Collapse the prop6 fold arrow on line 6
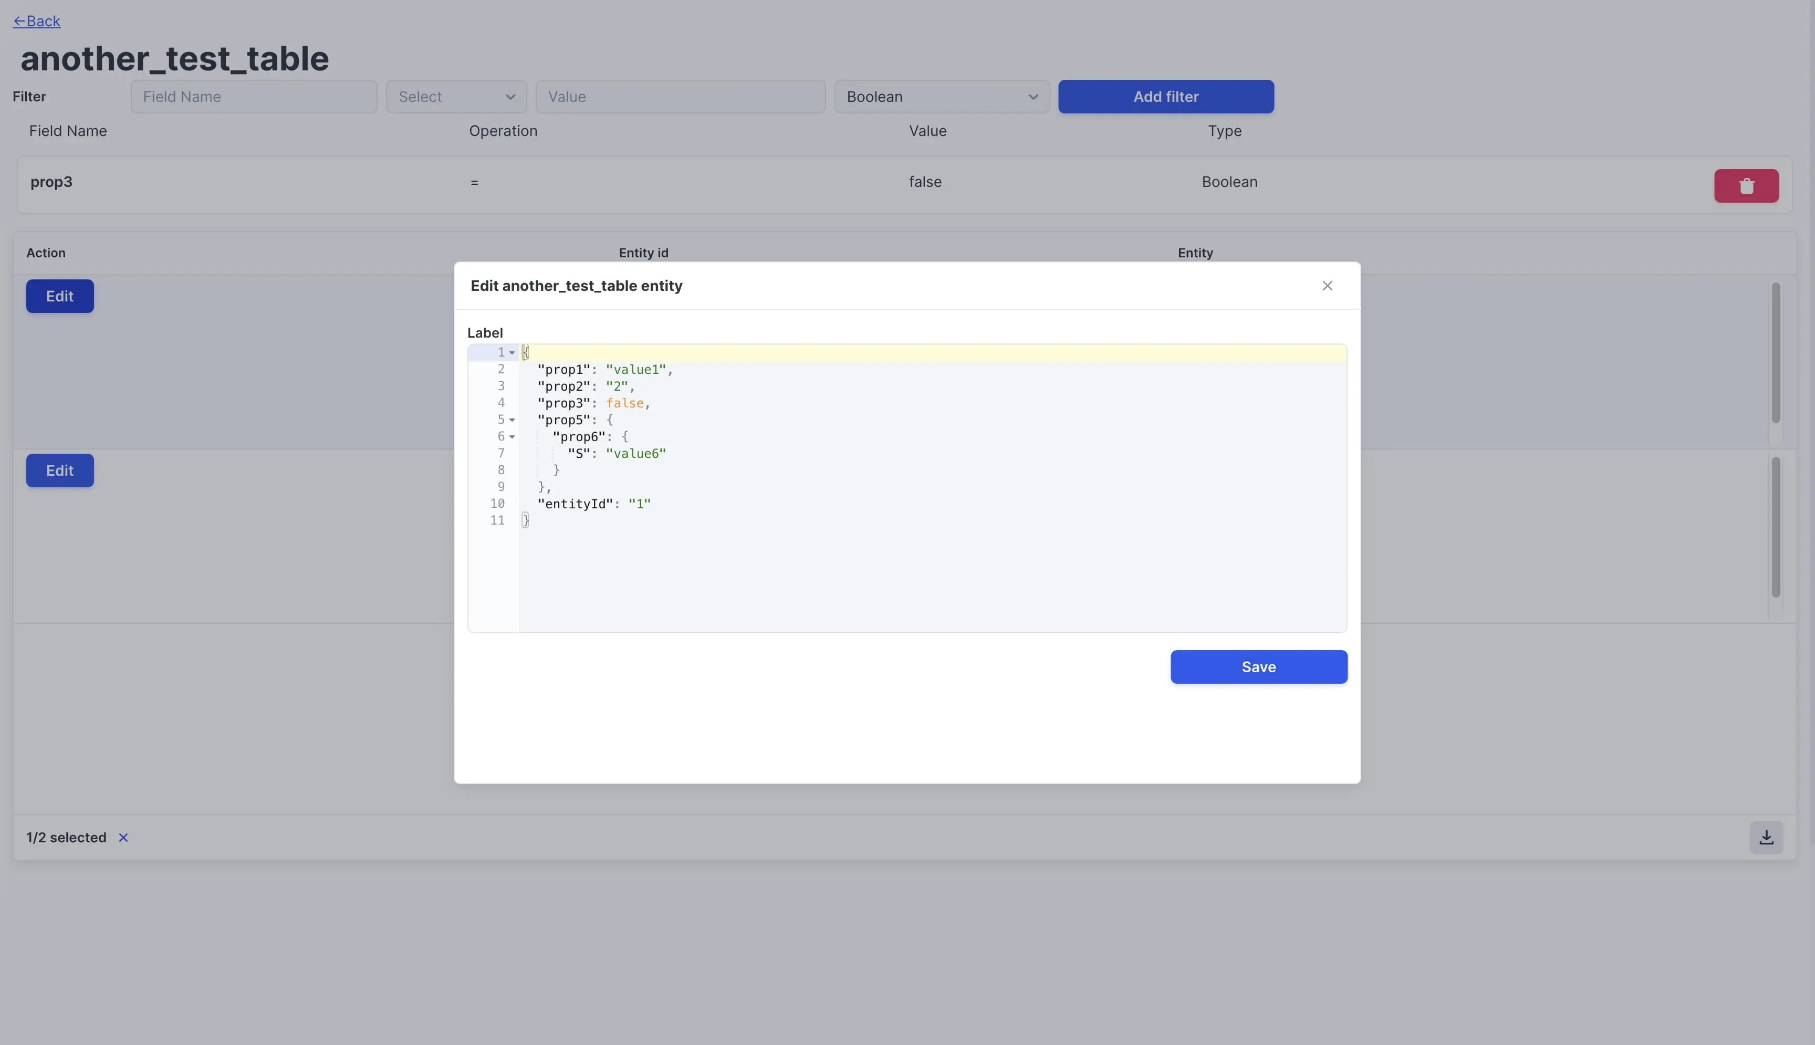Image resolution: width=1815 pixels, height=1045 pixels. (x=512, y=437)
